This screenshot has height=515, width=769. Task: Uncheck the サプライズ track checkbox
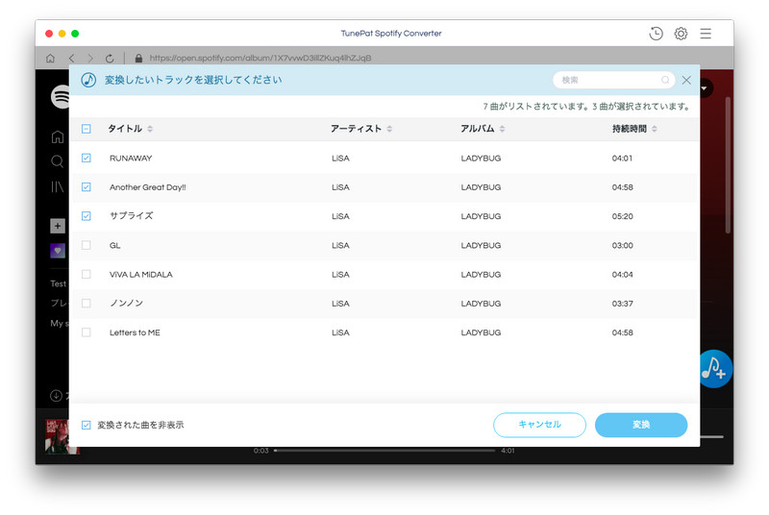(x=87, y=215)
